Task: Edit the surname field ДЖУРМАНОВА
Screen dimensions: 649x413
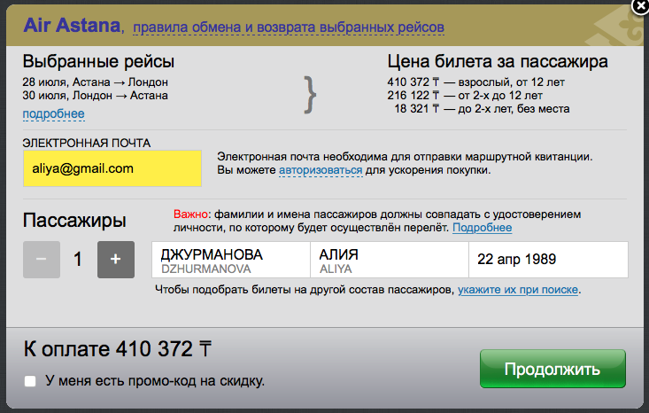Action: click(x=231, y=260)
